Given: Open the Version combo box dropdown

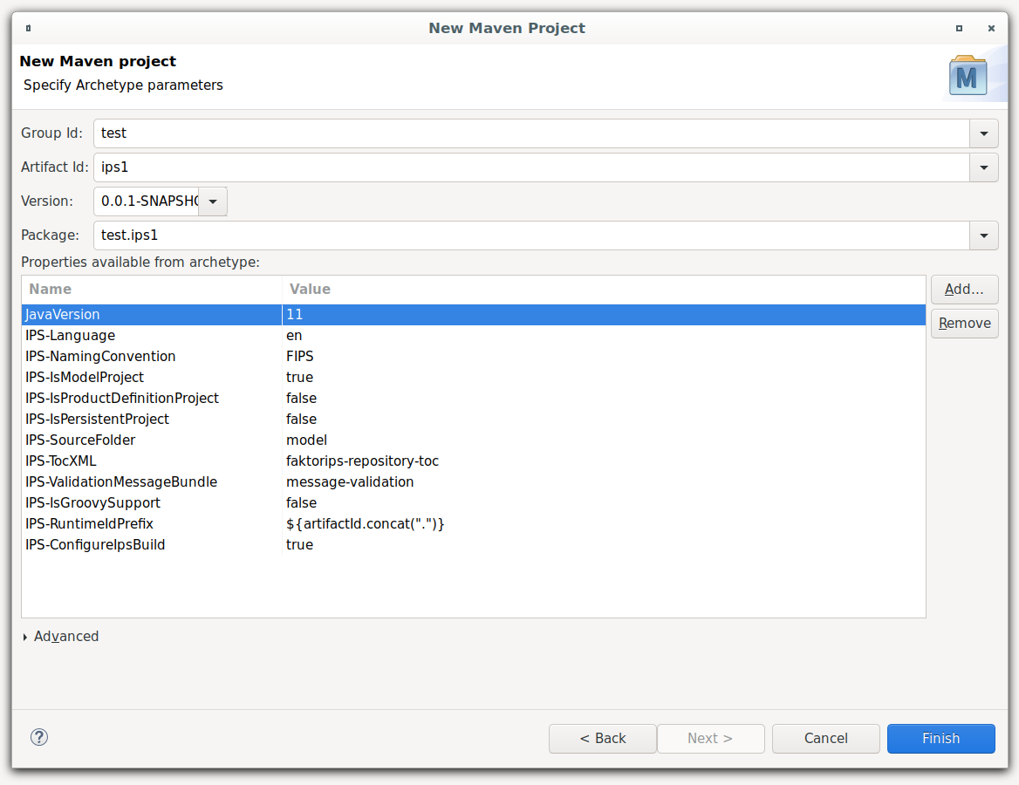Looking at the screenshot, I should coord(212,201).
